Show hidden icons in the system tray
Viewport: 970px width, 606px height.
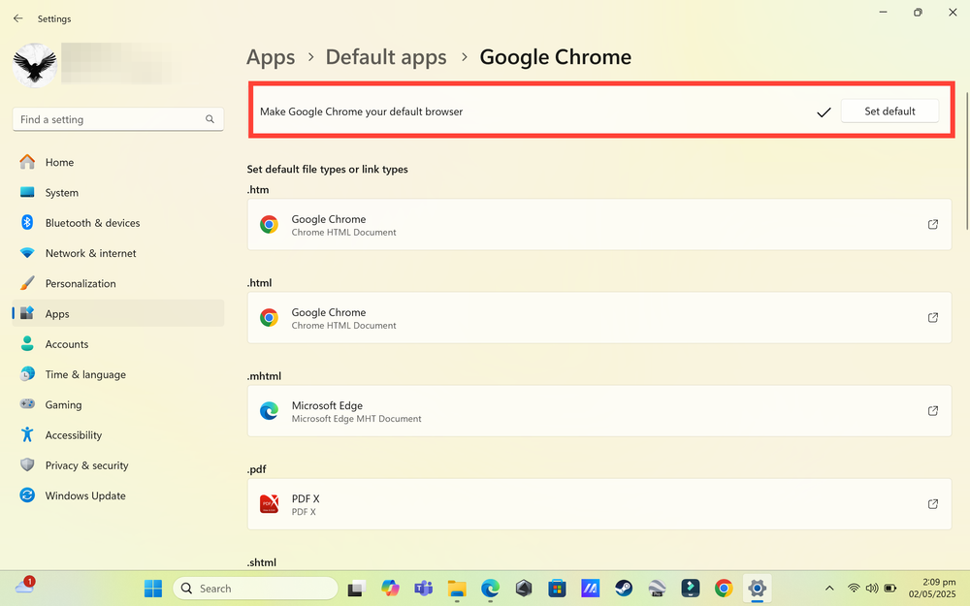(829, 589)
